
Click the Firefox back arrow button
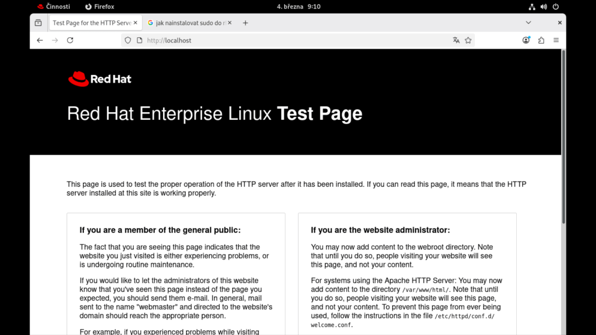tap(40, 40)
